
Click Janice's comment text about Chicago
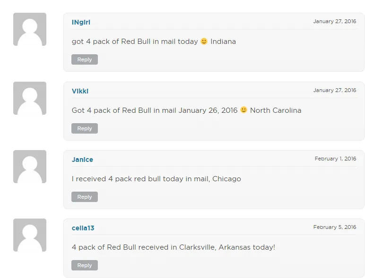coord(156,179)
